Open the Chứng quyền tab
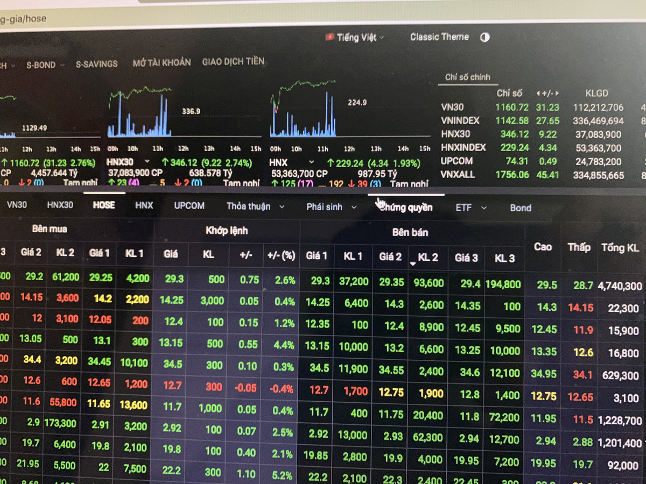The image size is (646, 484). (406, 208)
